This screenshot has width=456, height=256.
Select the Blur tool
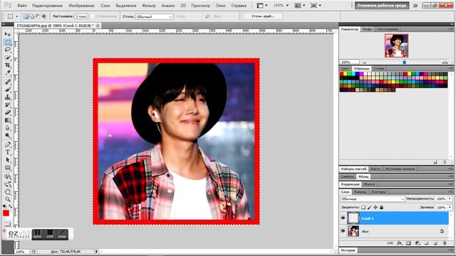[8, 128]
